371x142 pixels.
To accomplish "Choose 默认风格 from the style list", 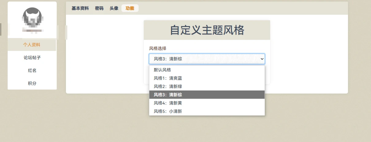I will coord(163,70).
